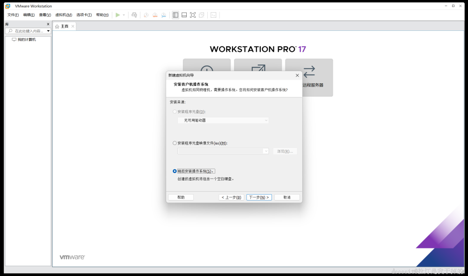Open the 编辑(E) menu
This screenshot has width=468, height=276.
pos(29,15)
